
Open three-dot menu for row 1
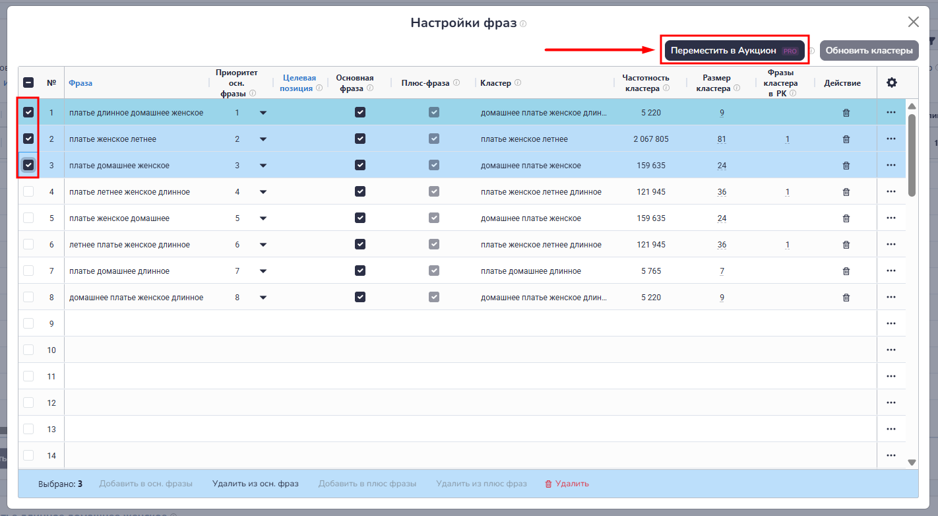891,113
